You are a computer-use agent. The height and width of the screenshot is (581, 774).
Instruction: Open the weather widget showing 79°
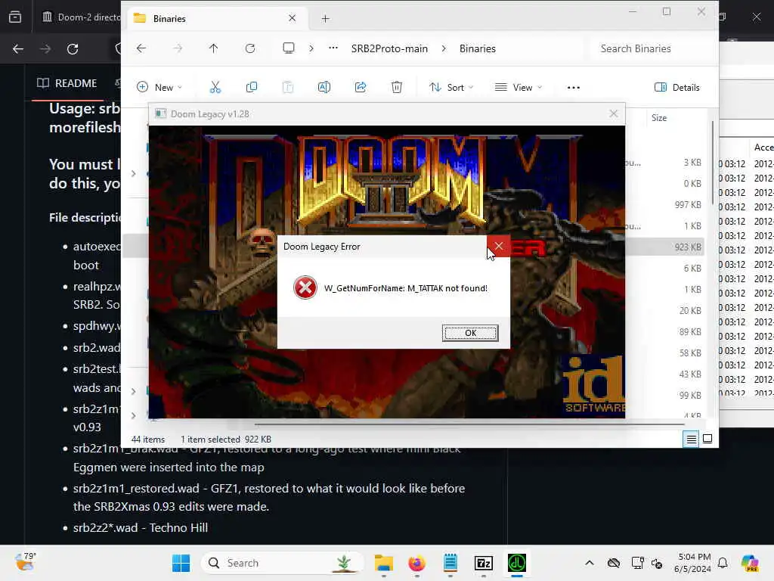tap(26, 562)
